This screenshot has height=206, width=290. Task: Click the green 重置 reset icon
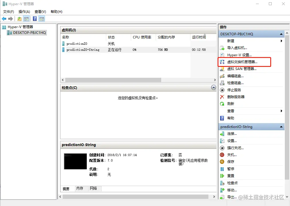(222, 176)
